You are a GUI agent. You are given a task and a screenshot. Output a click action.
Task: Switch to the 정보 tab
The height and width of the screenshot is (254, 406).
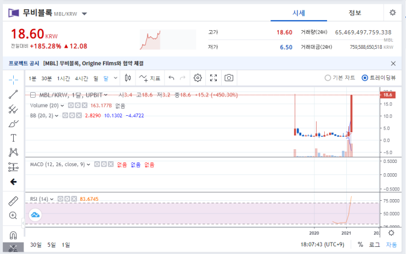pos(355,13)
